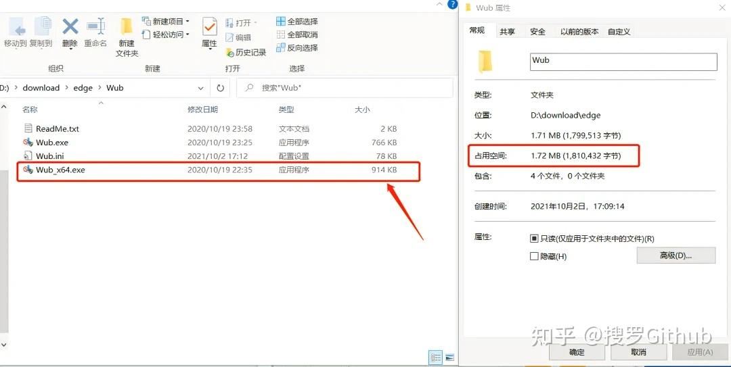Expand the address bar history dropdown
This screenshot has width=731, height=367.
click(x=200, y=88)
